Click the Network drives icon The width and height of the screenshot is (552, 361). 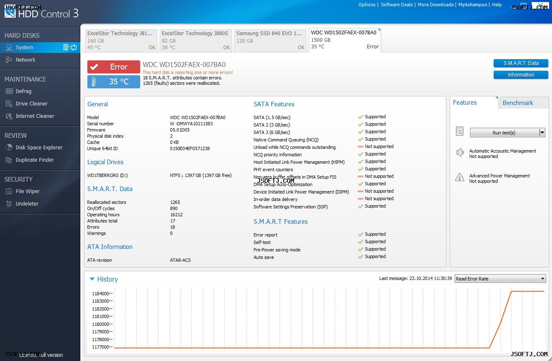[9, 60]
